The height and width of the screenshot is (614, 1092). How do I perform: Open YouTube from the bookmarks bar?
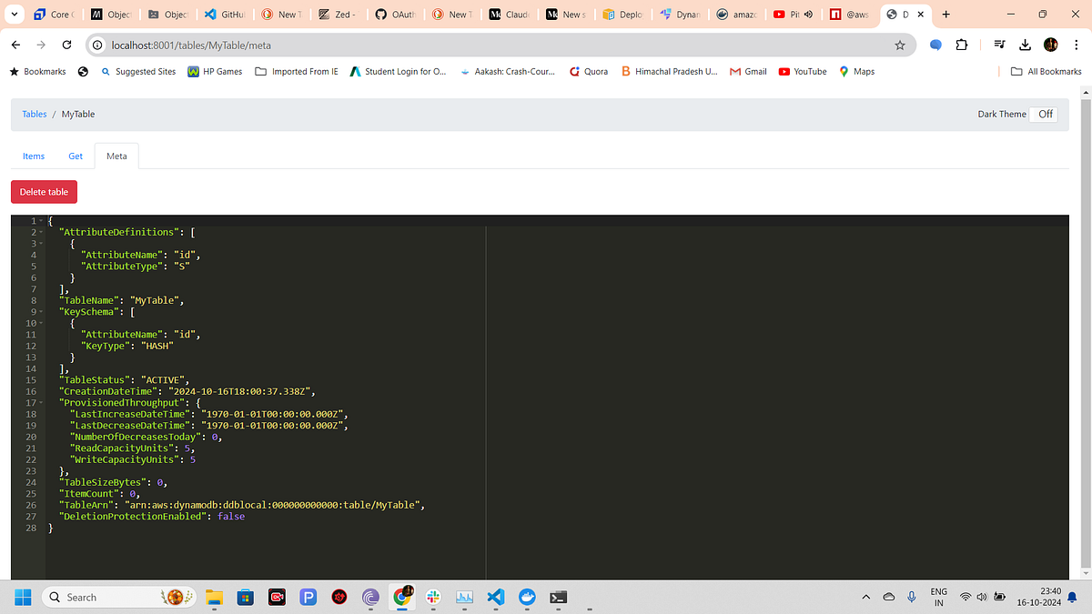[802, 71]
